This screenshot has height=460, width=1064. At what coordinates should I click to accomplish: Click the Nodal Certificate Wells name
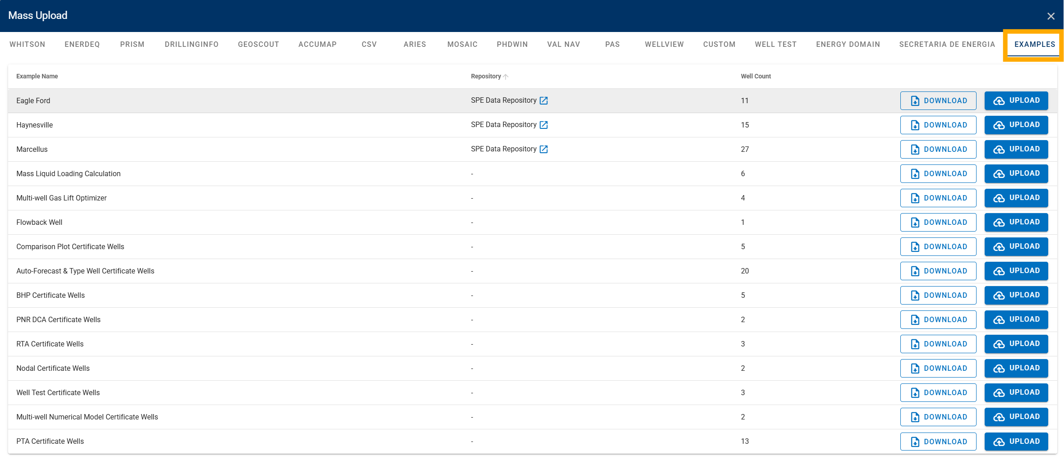53,368
